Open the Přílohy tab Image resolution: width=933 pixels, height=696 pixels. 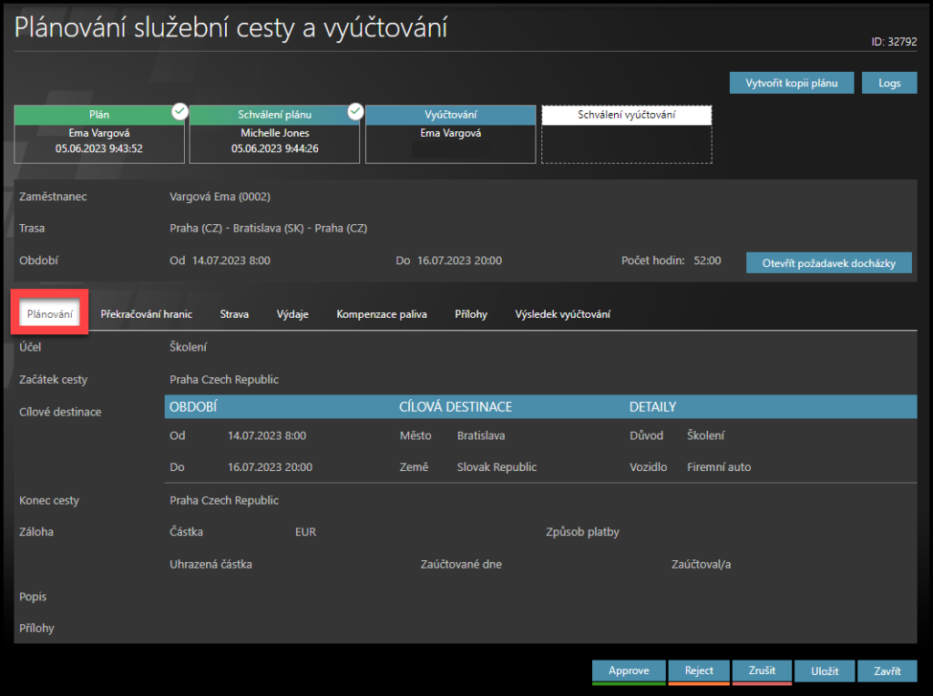pos(471,314)
